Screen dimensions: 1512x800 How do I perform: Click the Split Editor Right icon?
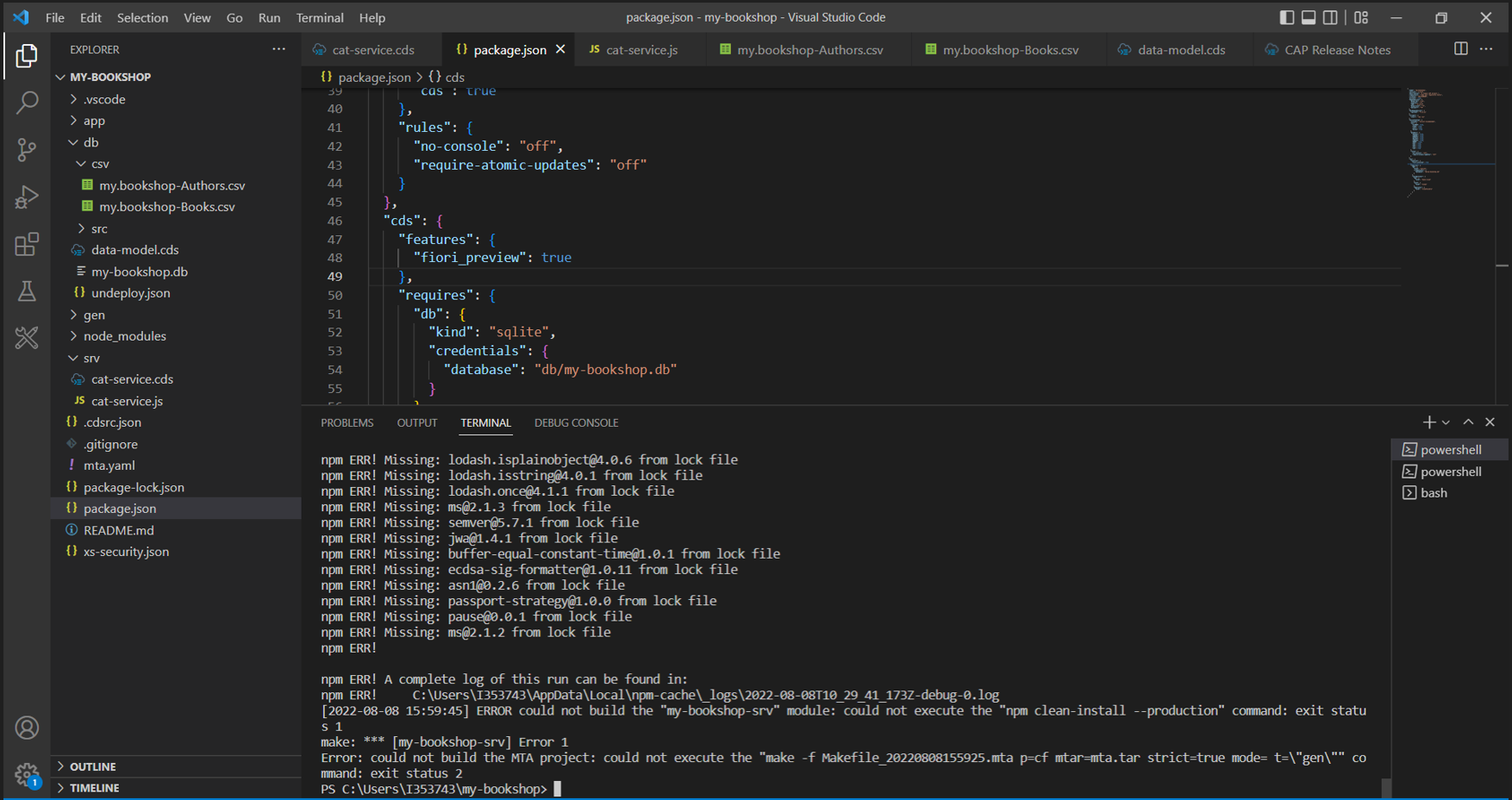(1460, 49)
